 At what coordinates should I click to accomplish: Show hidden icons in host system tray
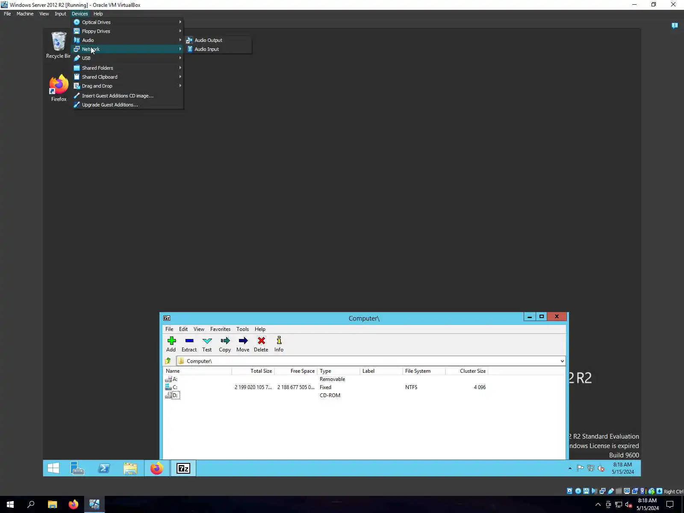click(x=598, y=505)
